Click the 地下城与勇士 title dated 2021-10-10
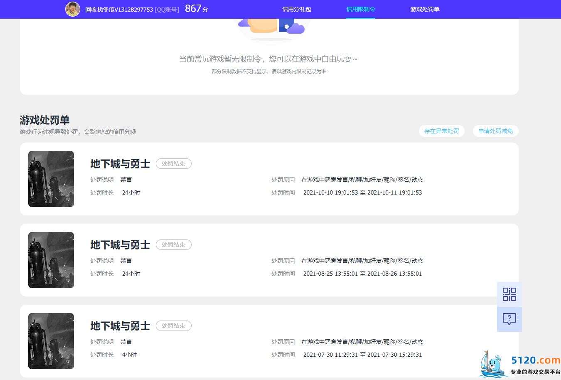The width and height of the screenshot is (561, 380). [120, 164]
